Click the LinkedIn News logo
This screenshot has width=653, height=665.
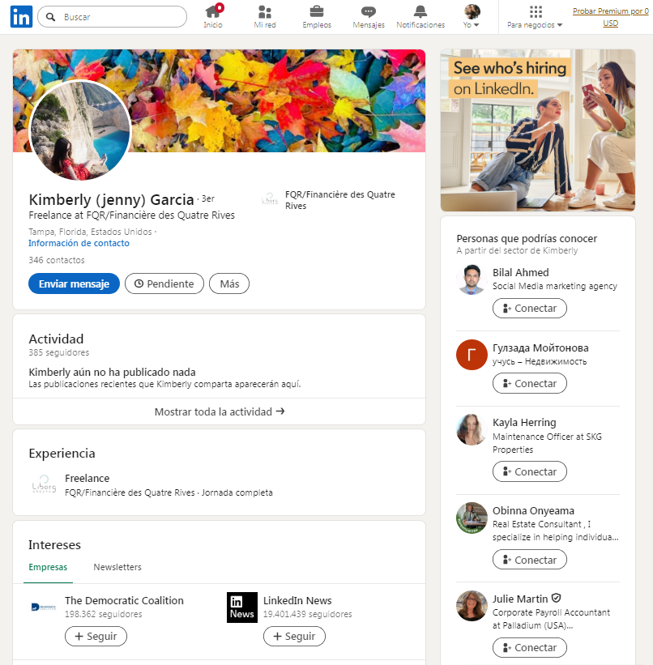click(242, 607)
